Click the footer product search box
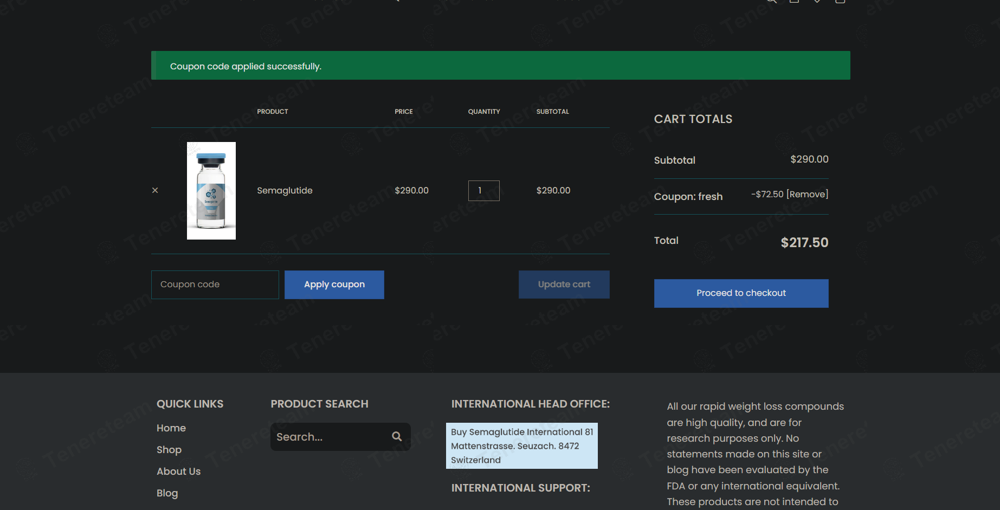 [x=331, y=437]
